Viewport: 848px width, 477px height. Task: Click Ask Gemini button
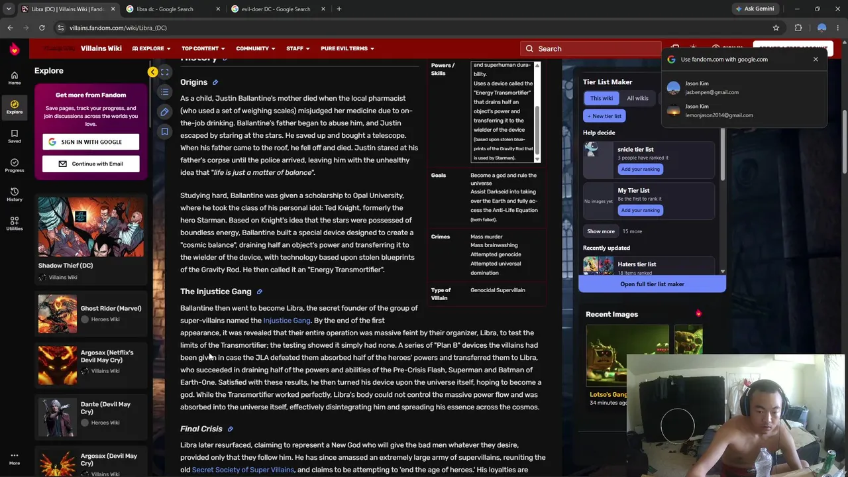(x=755, y=9)
